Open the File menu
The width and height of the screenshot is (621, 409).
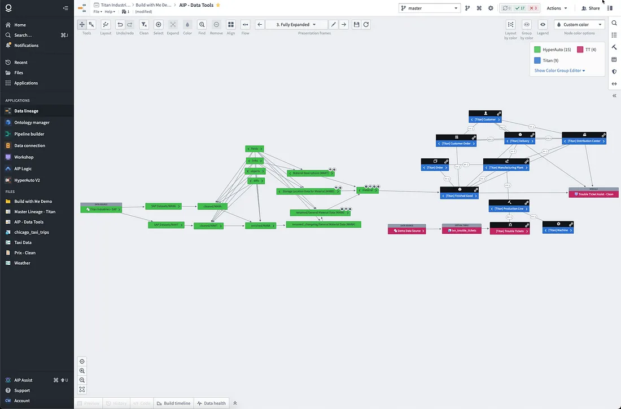pyautogui.click(x=98, y=12)
